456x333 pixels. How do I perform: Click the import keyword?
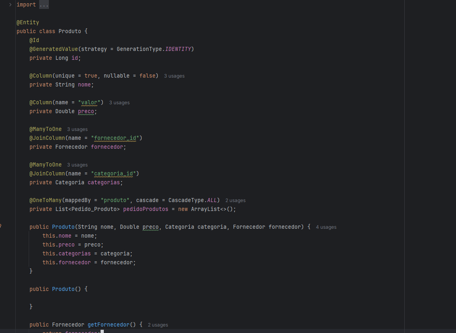point(26,5)
